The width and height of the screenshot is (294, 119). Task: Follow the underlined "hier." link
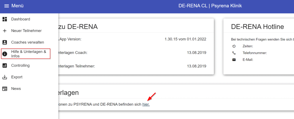click(146, 104)
